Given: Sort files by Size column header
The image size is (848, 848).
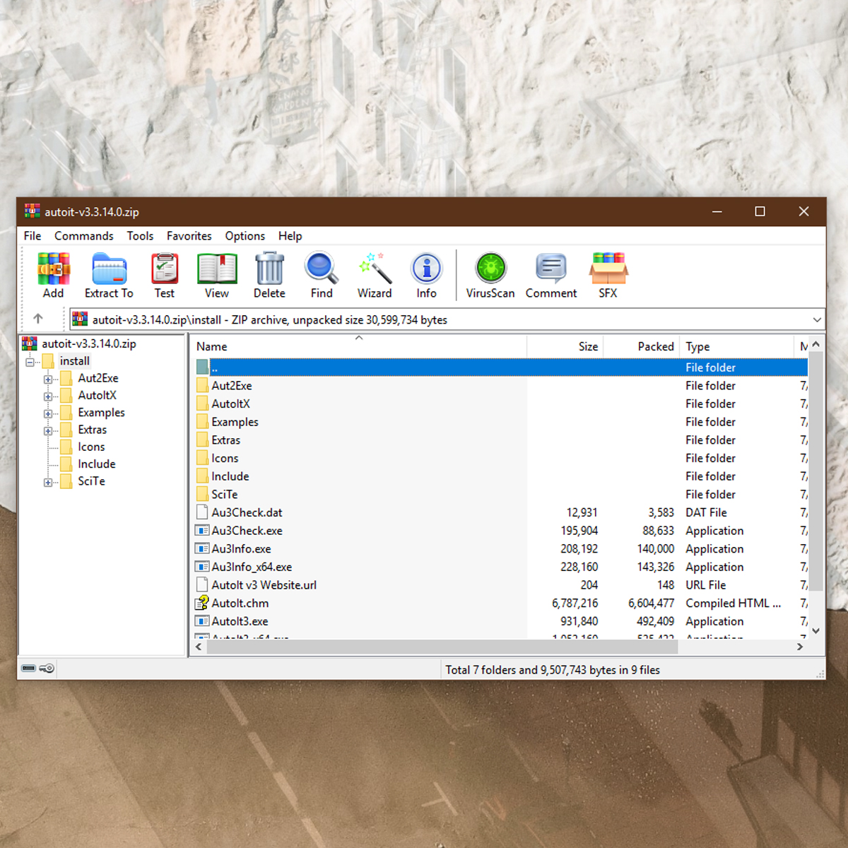Looking at the screenshot, I should click(587, 346).
